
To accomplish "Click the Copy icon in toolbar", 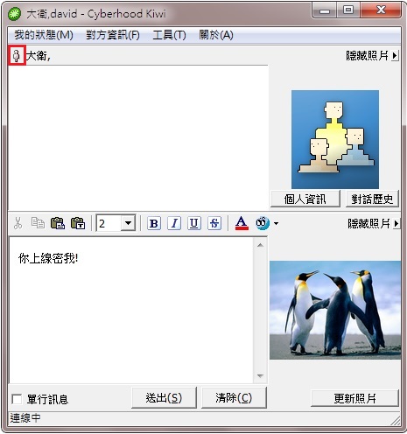I will (38, 223).
